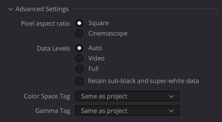
Task: Open the Color Space Tag dropdown
Action: [127, 96]
